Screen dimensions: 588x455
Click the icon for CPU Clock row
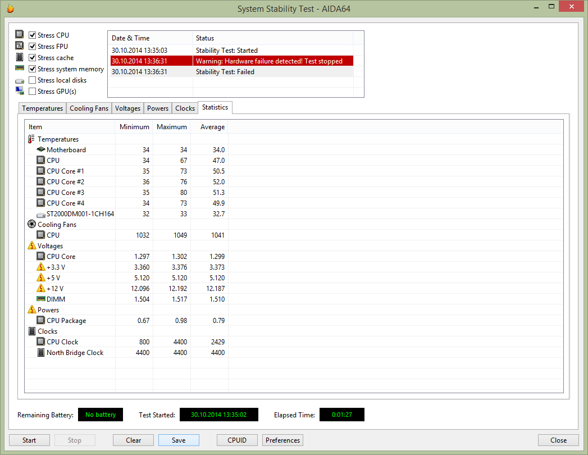[x=41, y=342]
